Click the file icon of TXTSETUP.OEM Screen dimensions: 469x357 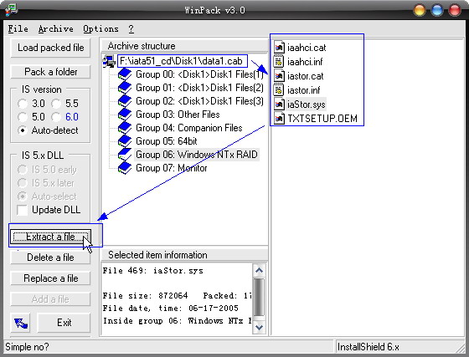click(279, 118)
